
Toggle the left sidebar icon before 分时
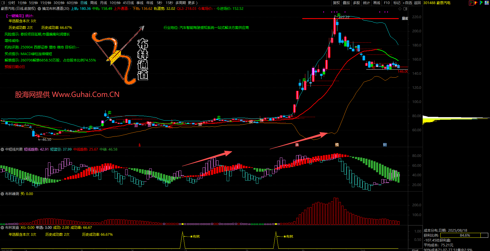(x=4, y=3)
